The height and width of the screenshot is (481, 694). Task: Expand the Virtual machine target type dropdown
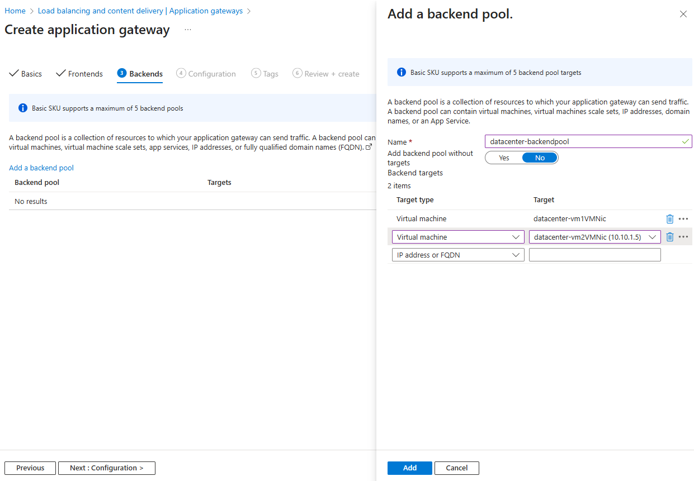pyautogui.click(x=458, y=237)
